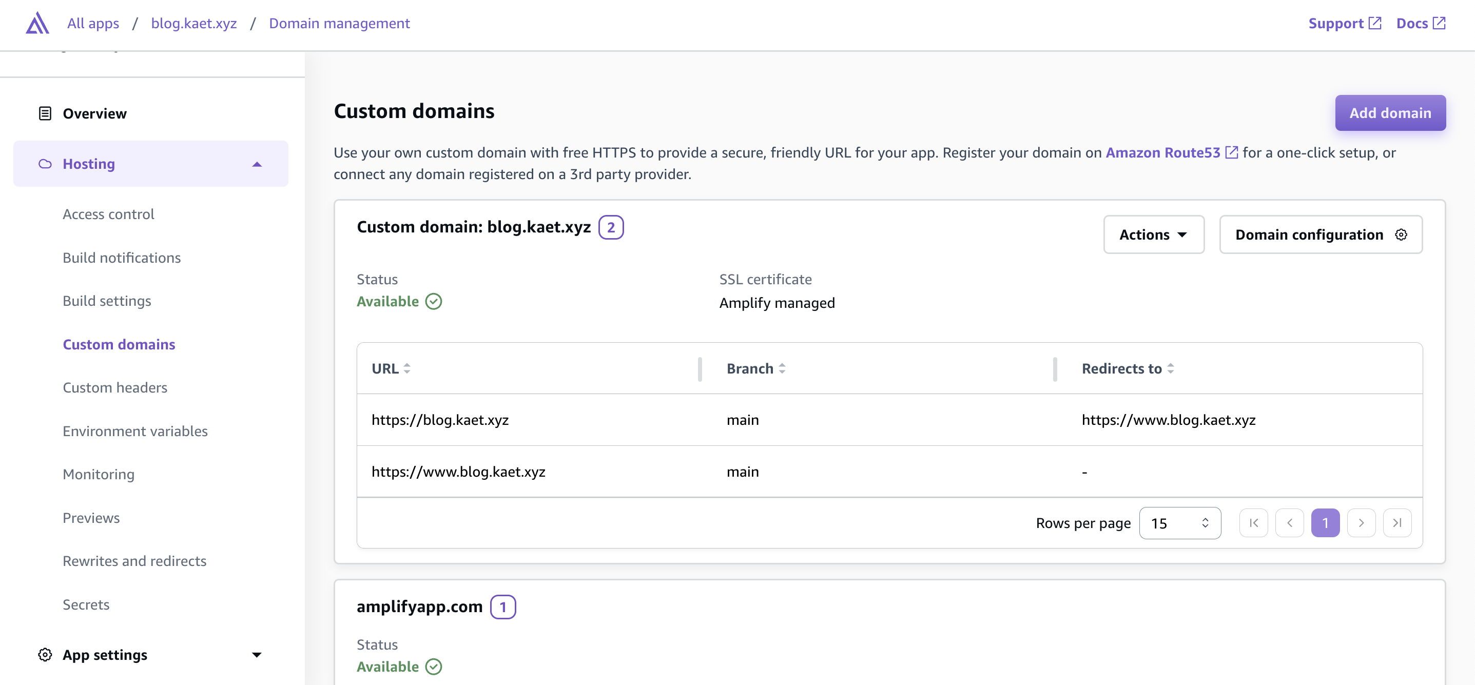Click blog.kaet.xyz Available status check icon
1475x685 pixels.
[434, 302]
